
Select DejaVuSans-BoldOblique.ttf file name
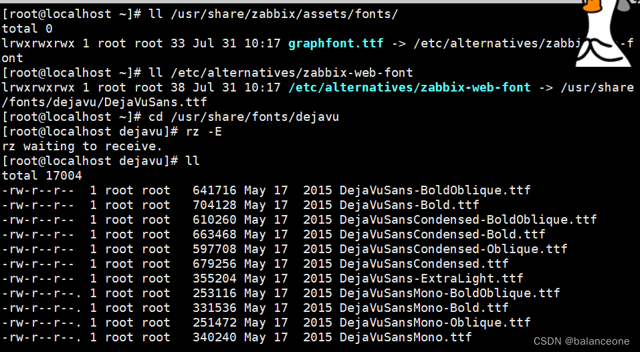point(435,190)
